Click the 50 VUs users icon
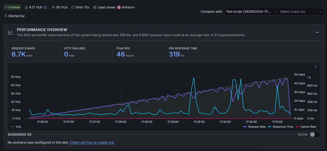 (x=53, y=7)
